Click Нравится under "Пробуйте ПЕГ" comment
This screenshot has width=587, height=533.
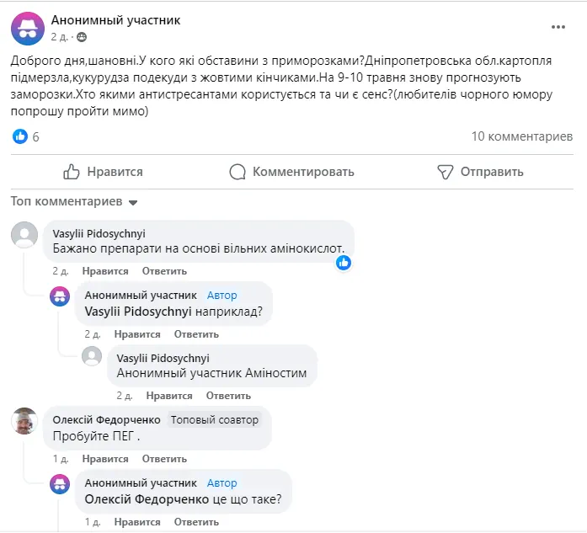pyautogui.click(x=105, y=459)
